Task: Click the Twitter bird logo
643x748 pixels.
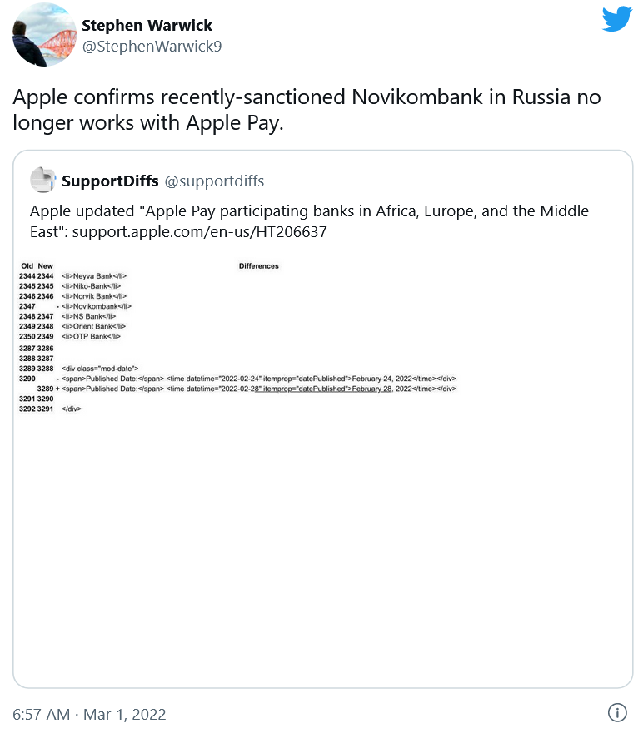Action: click(616, 18)
